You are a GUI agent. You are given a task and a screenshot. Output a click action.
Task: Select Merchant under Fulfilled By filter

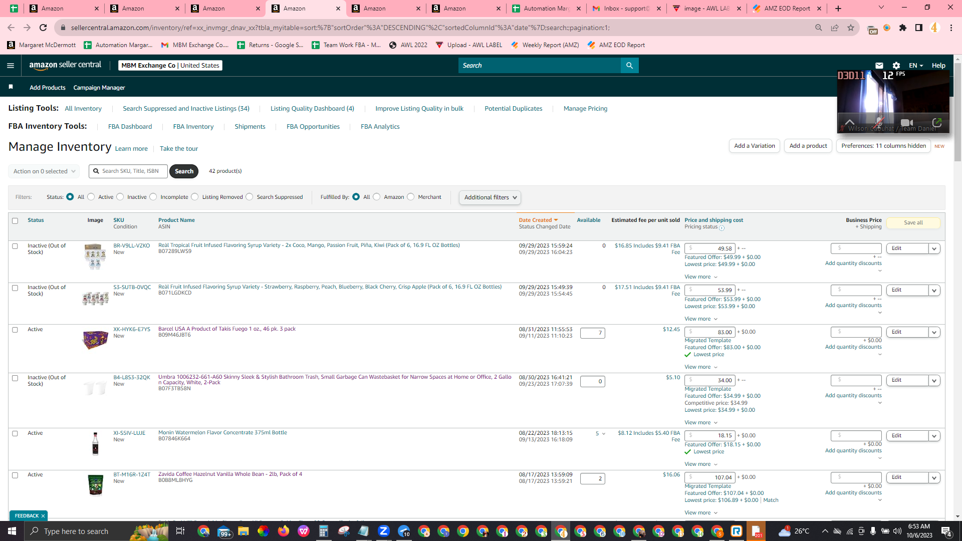point(411,197)
